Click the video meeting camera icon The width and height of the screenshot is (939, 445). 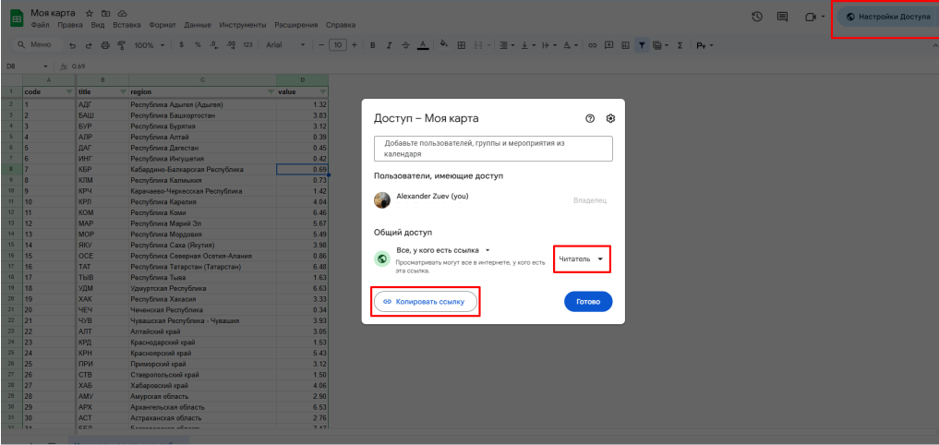point(811,17)
